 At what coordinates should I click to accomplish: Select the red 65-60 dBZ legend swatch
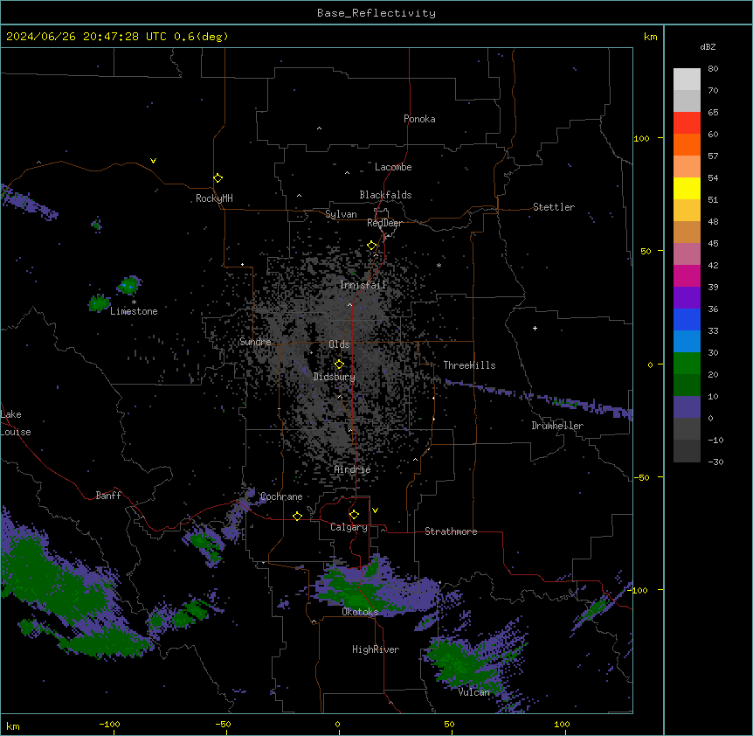(x=687, y=122)
